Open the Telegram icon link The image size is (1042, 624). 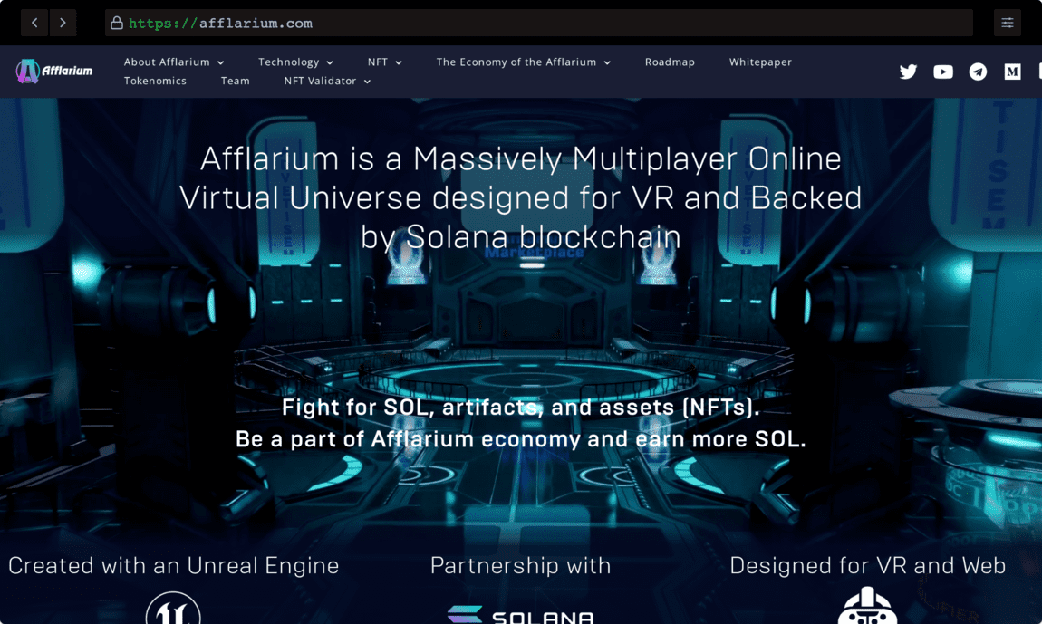978,72
